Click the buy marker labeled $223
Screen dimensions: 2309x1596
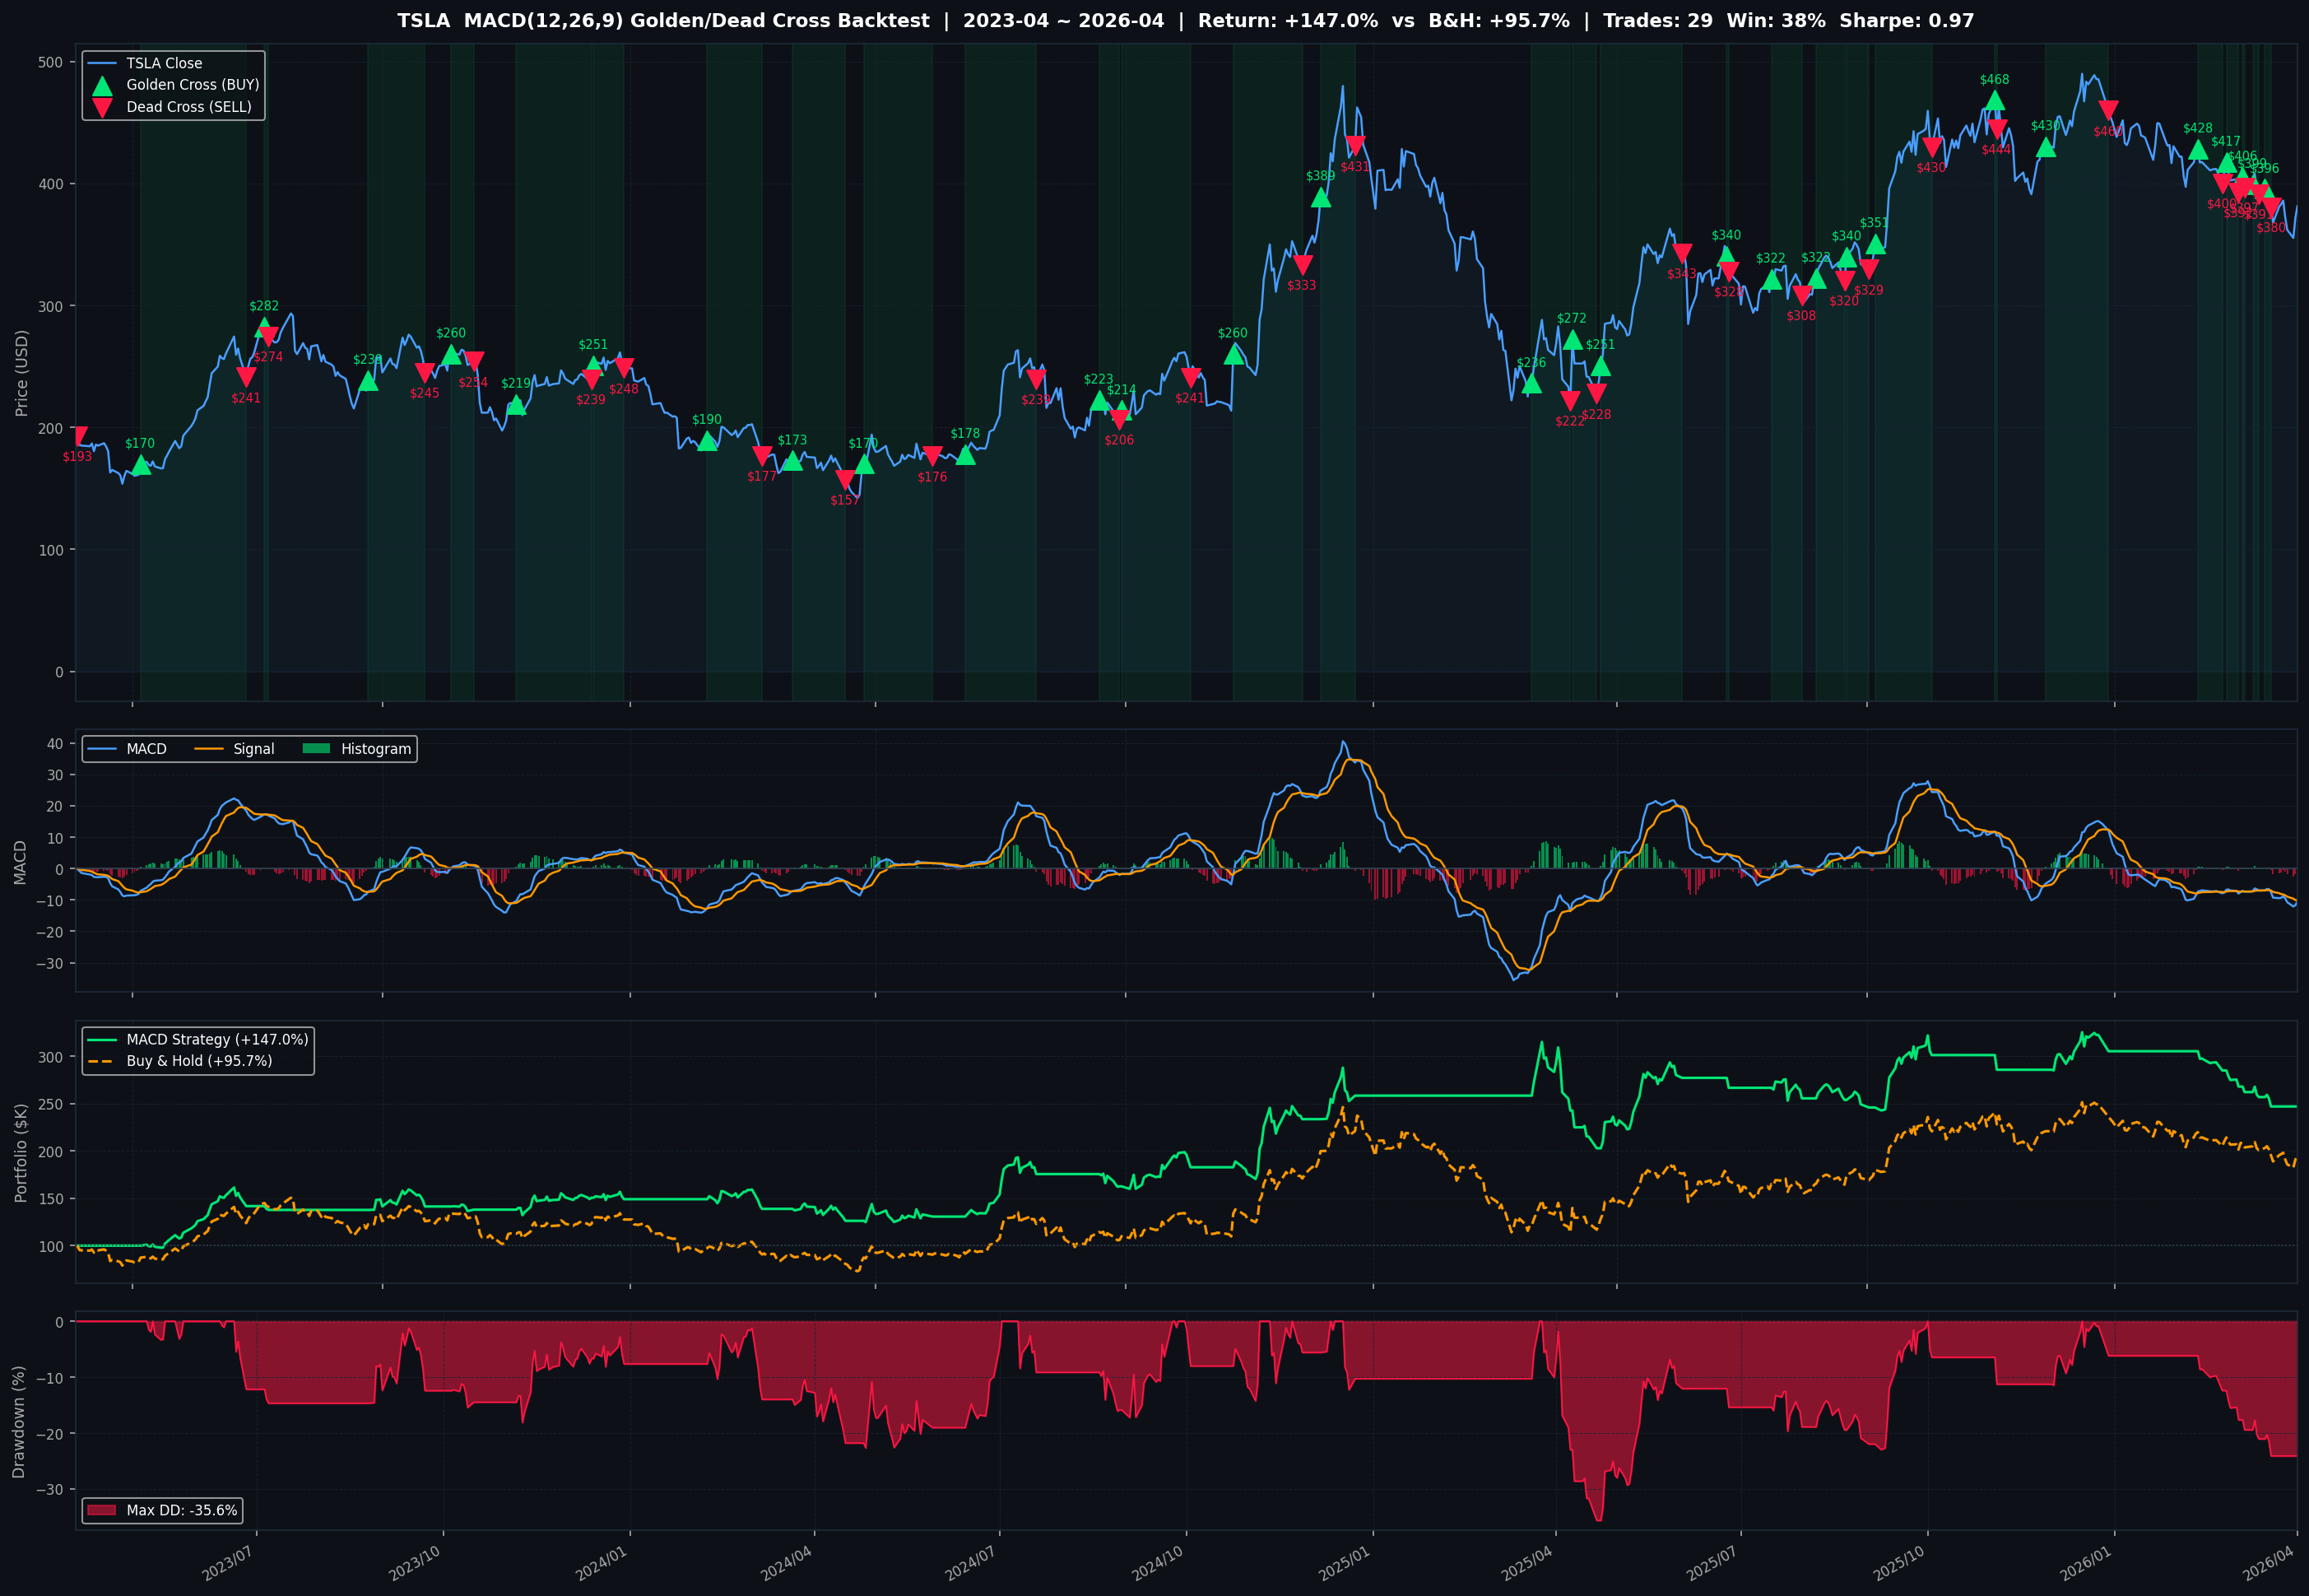[x=1099, y=401]
